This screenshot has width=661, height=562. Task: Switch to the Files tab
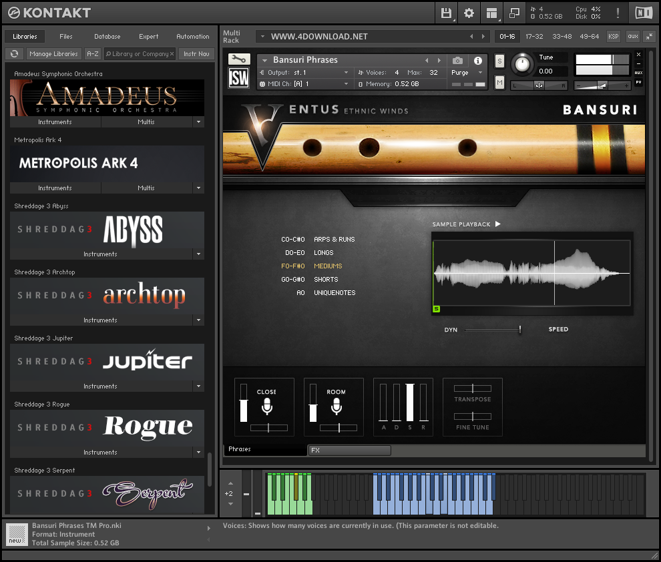coord(65,37)
